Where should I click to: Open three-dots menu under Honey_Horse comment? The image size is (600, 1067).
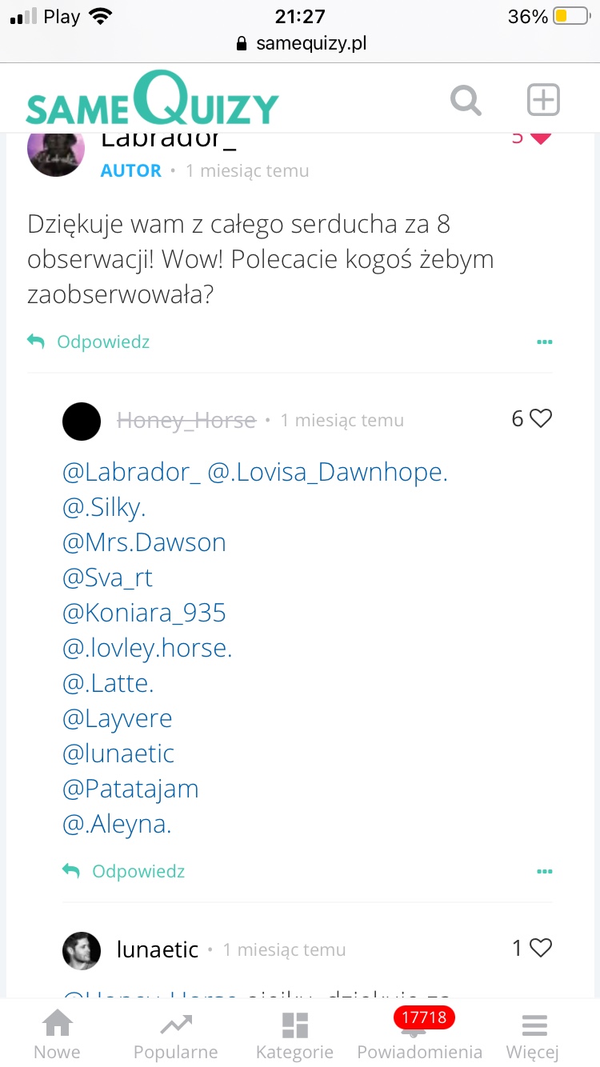pos(545,871)
